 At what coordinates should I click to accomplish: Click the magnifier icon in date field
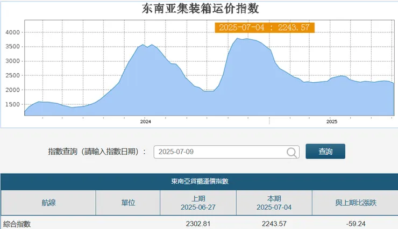292,152
